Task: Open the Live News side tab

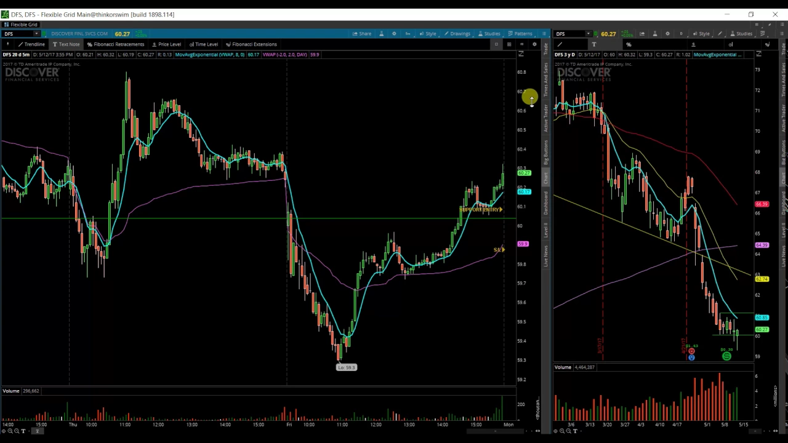Action: pyautogui.click(x=545, y=255)
